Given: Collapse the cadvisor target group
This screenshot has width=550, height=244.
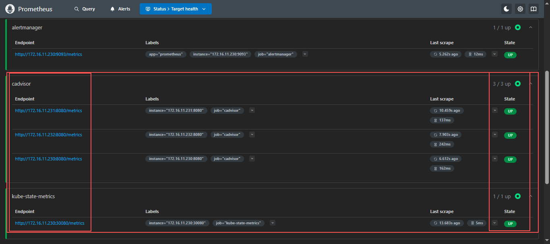Looking at the screenshot, I should [531, 84].
